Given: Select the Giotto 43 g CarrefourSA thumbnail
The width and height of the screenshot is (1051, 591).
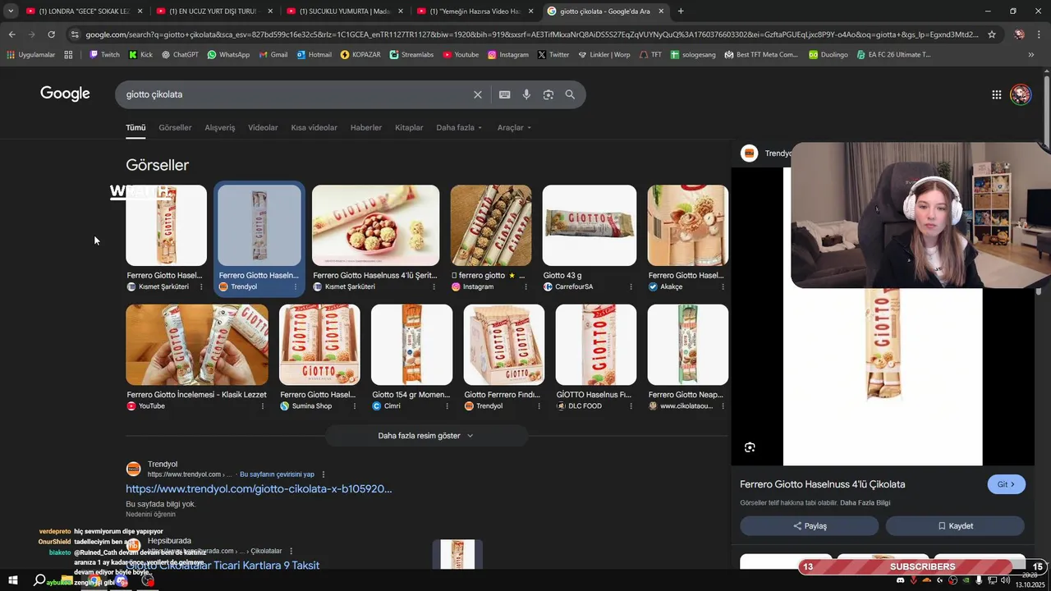Looking at the screenshot, I should (590, 225).
